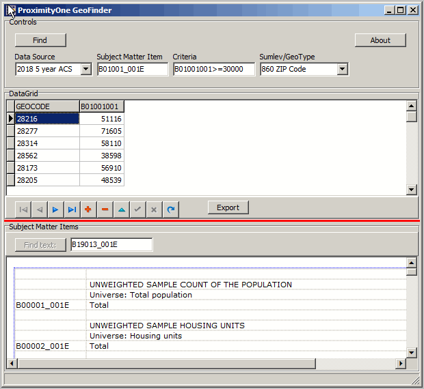Viewport: 424px width, 389px height.
Task: Close the GeoFinder window
Action: (x=413, y=10)
